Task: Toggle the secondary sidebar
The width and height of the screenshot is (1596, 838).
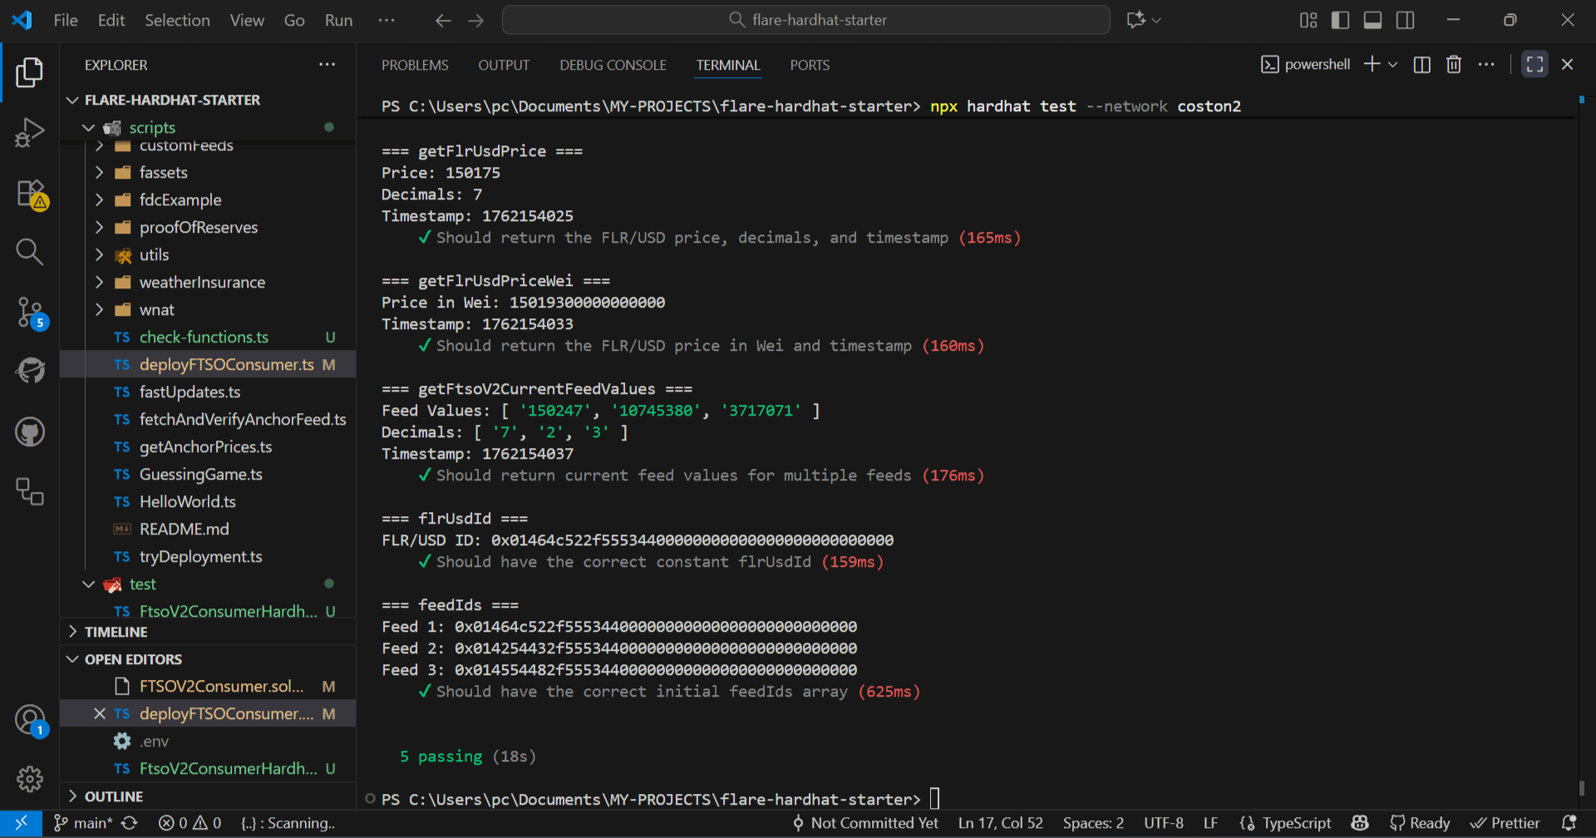Action: click(1406, 20)
